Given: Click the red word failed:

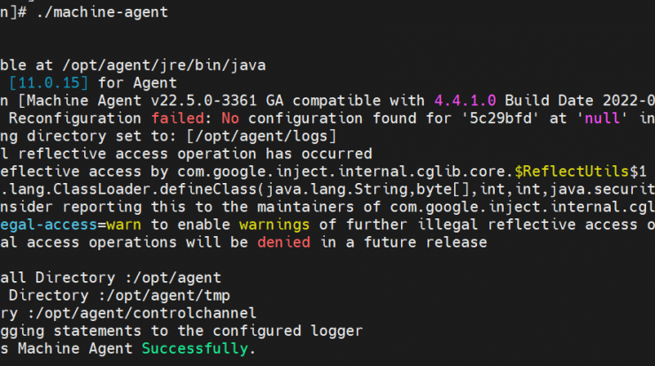Looking at the screenshot, I should click(x=178, y=118).
